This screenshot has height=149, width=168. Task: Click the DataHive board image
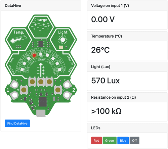41,66
